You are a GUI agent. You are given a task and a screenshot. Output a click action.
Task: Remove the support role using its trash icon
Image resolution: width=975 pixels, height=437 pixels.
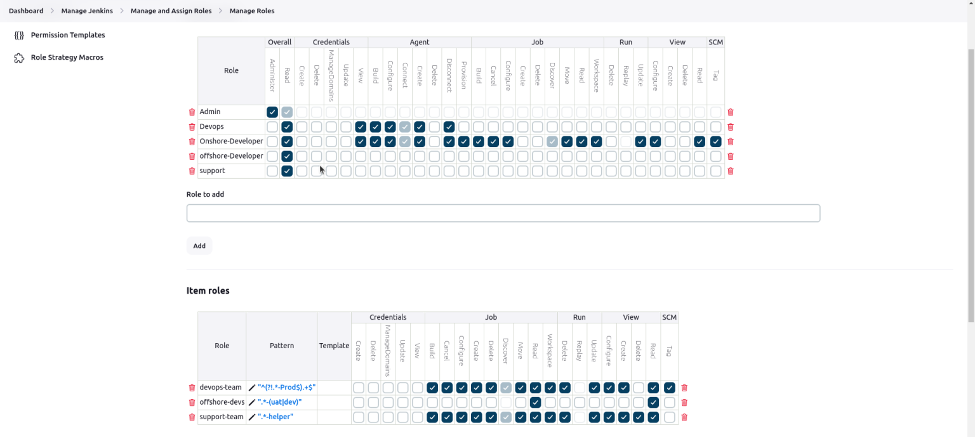pyautogui.click(x=192, y=171)
